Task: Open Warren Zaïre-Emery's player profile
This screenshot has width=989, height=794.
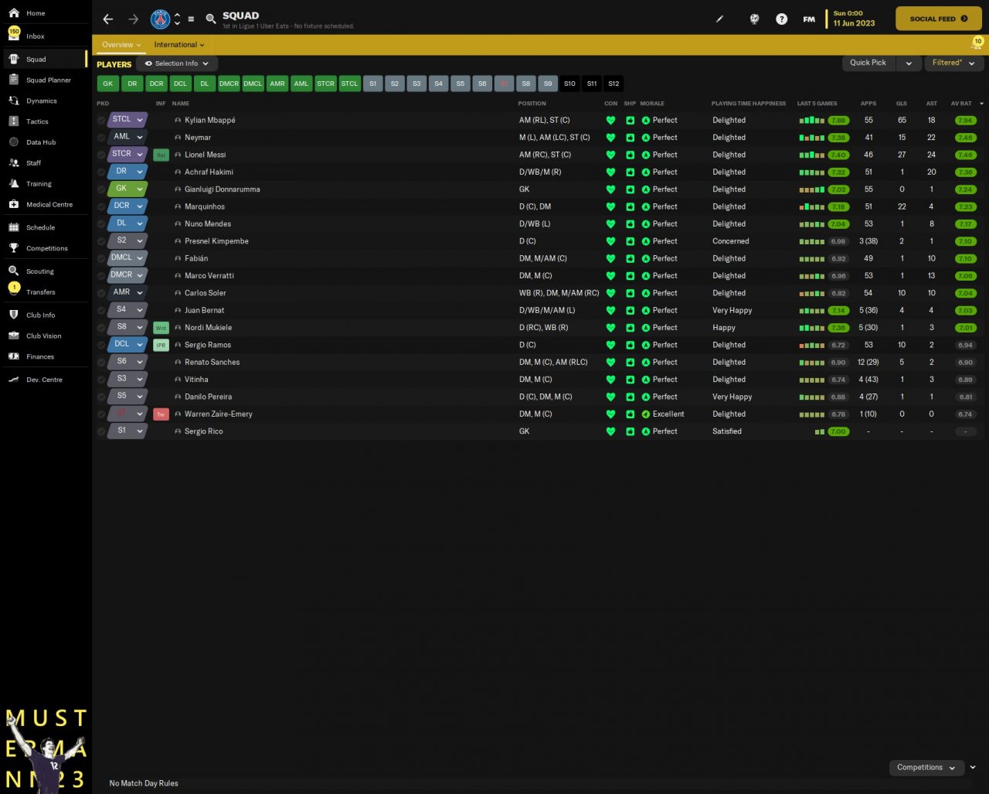Action: [219, 414]
